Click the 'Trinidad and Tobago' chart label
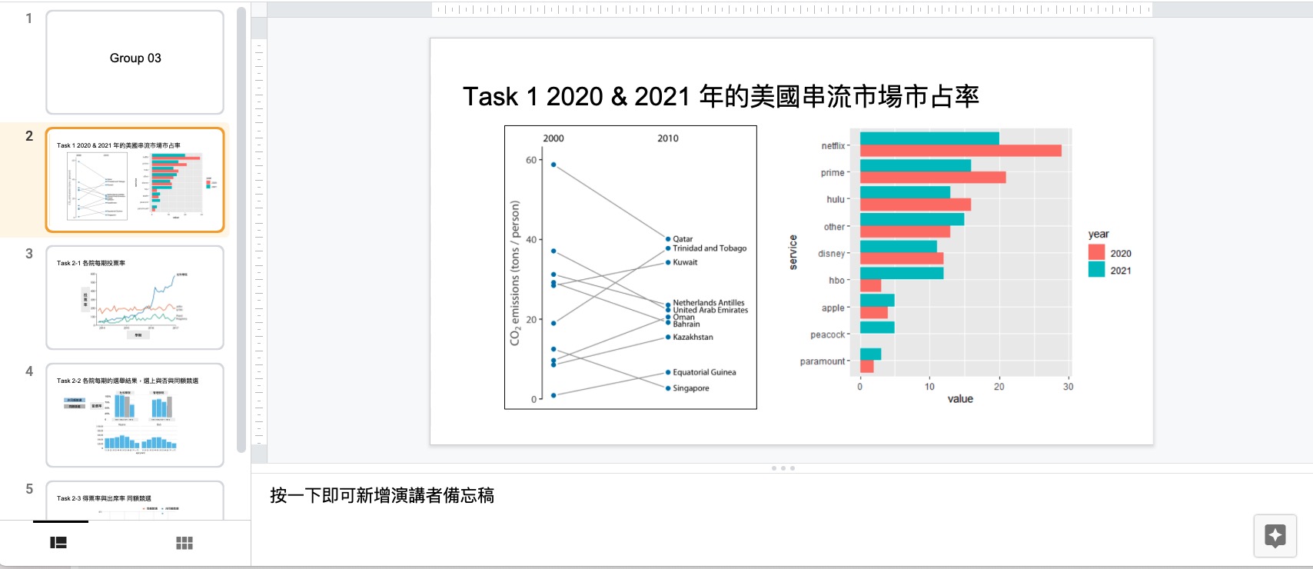This screenshot has height=569, width=1313. 710,248
